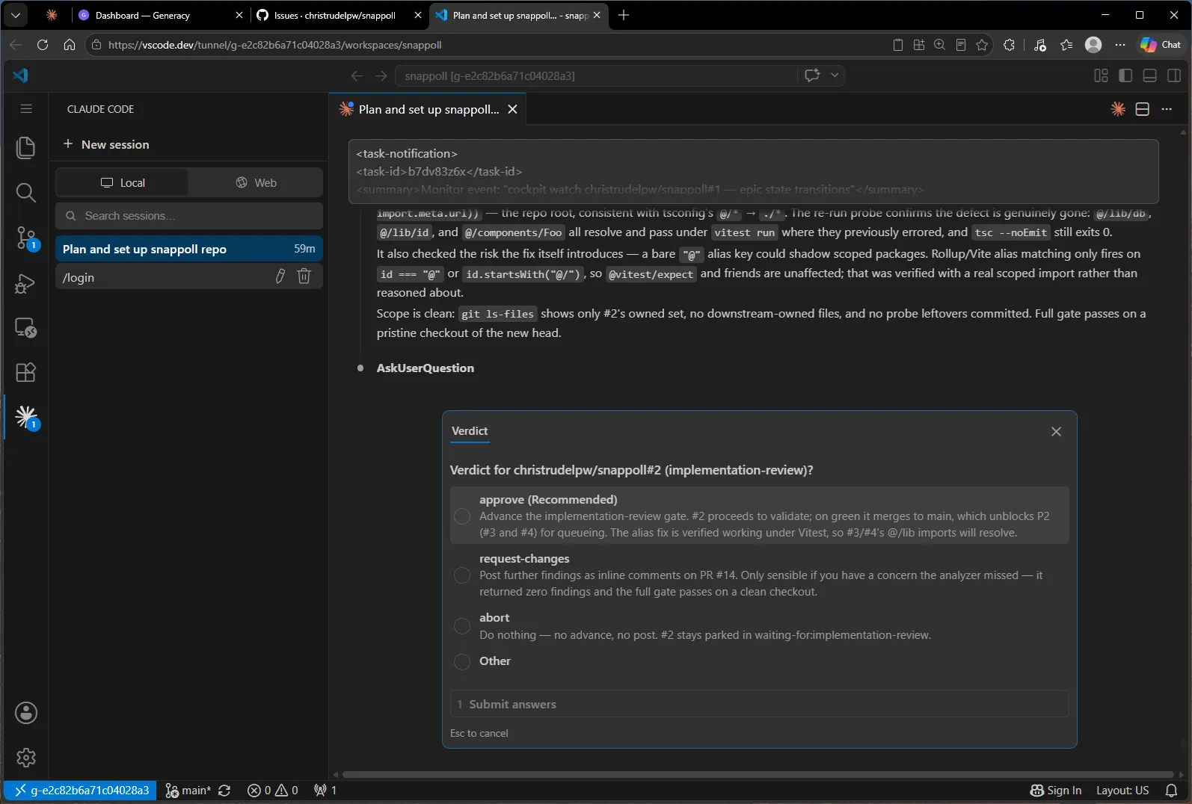Show errors and warnings from status bar

pos(273,791)
